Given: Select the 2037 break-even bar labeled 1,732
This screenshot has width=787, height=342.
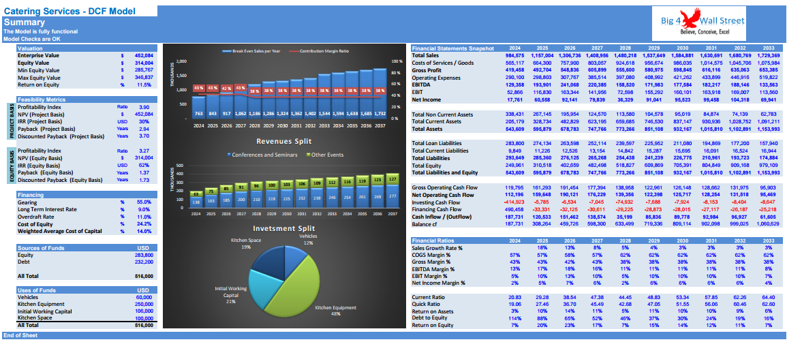Looking at the screenshot, I should (x=380, y=94).
